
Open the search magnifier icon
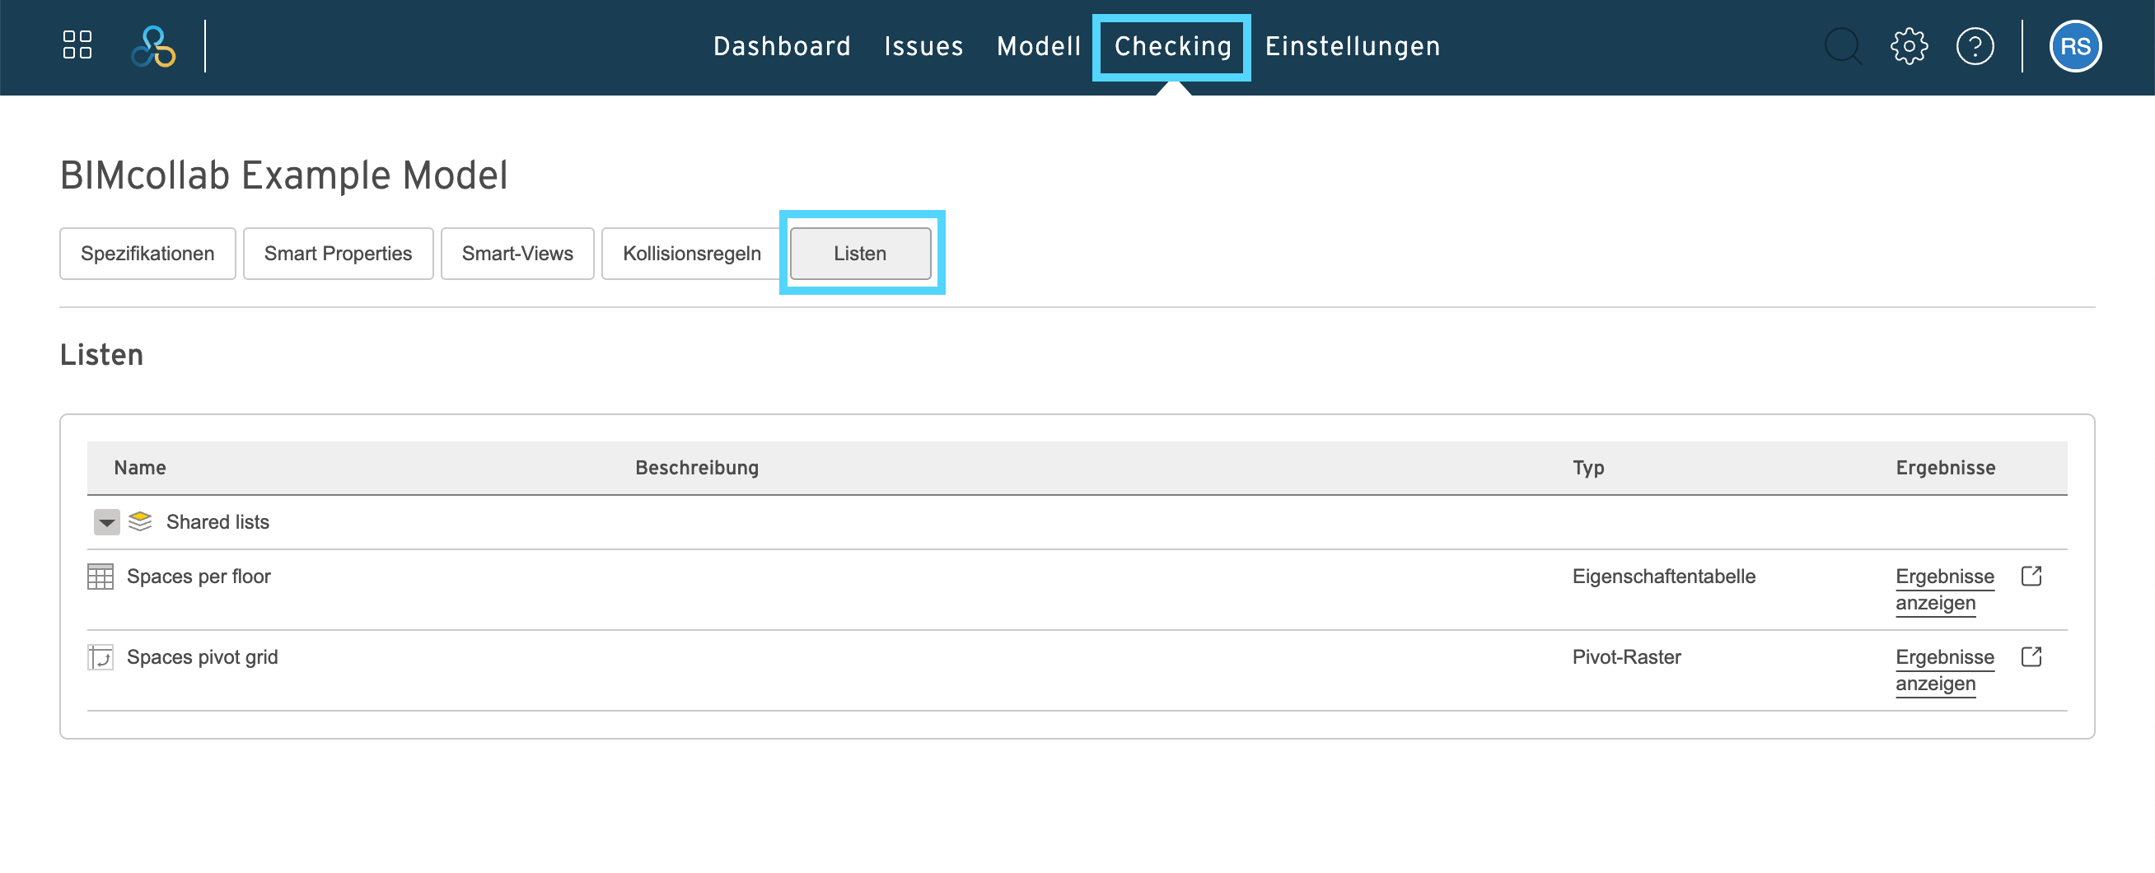[1843, 46]
